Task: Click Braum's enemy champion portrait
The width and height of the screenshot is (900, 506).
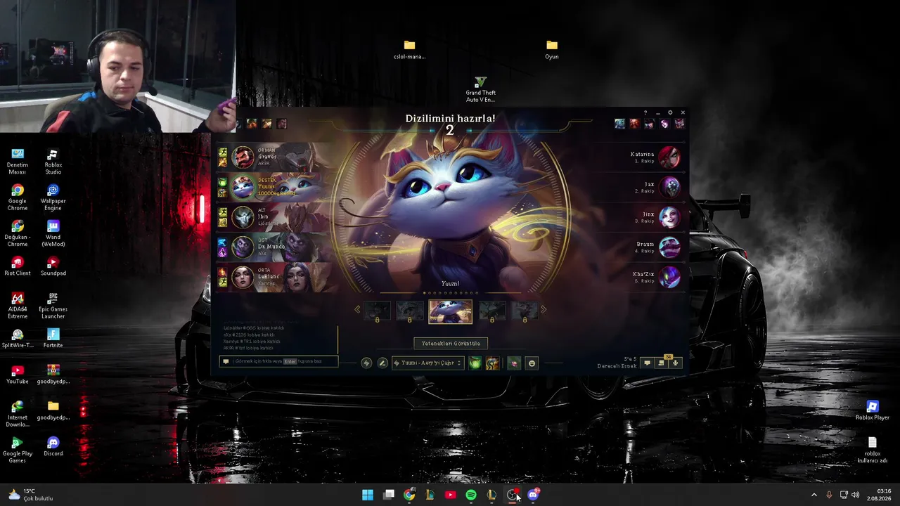Action: point(669,247)
